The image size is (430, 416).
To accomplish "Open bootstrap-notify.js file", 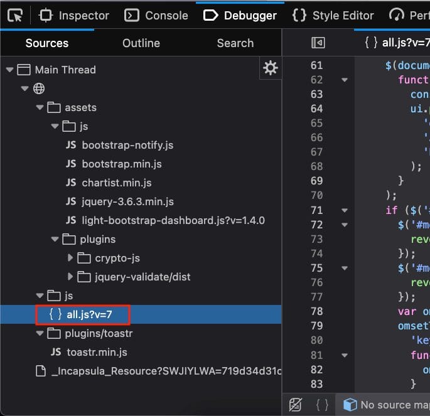I will pyautogui.click(x=127, y=145).
